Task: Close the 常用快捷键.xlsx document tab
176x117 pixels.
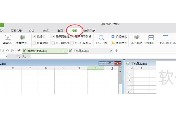Action: [x=65, y=51]
